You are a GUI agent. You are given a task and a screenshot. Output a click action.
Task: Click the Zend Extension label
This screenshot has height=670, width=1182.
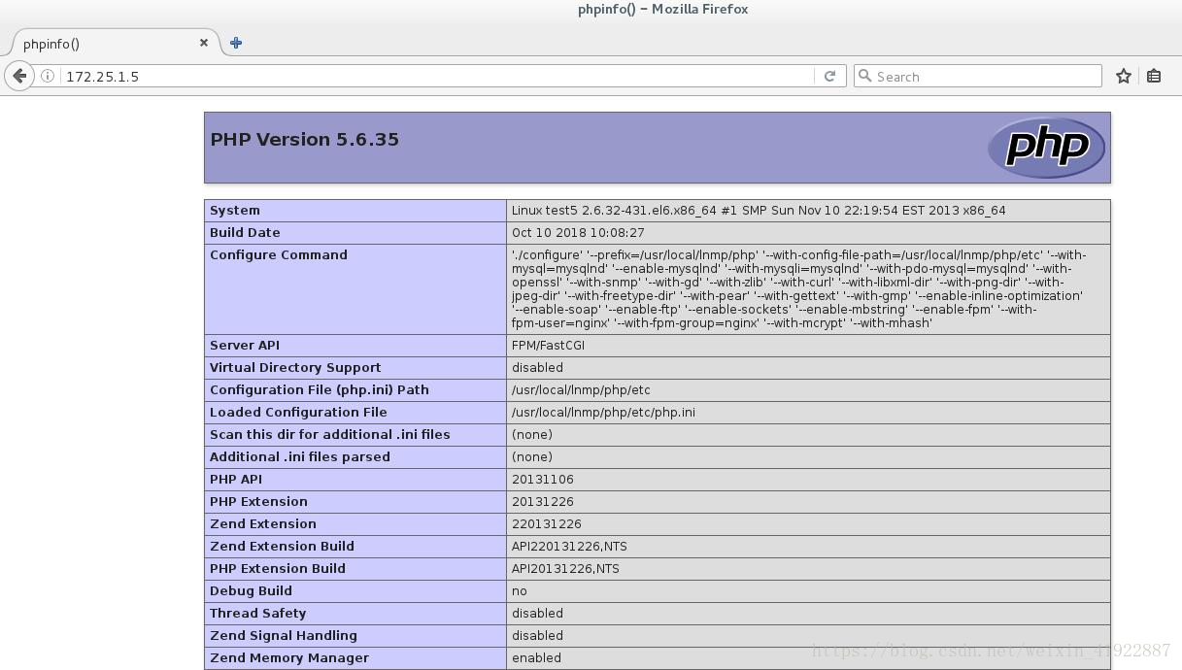point(263,523)
